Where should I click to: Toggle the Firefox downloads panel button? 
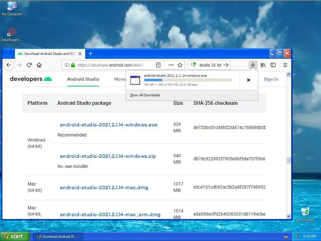point(253,65)
